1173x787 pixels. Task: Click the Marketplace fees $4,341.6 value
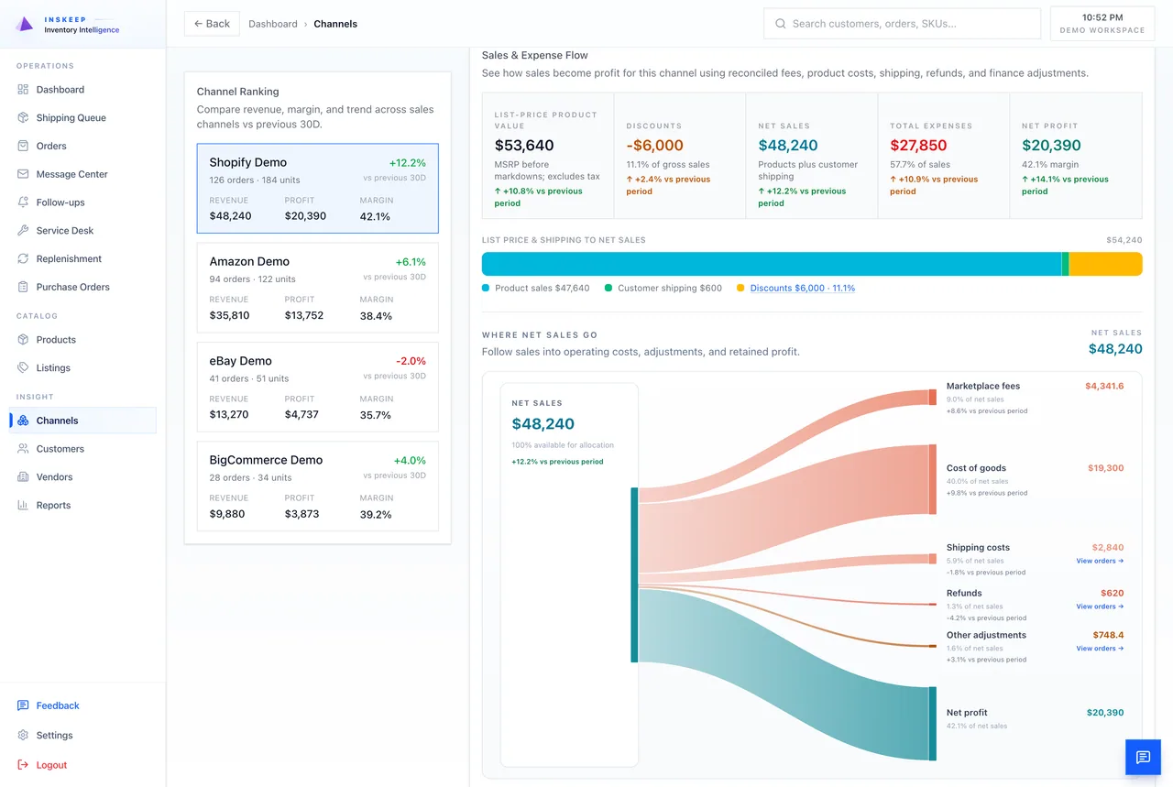1104,386
